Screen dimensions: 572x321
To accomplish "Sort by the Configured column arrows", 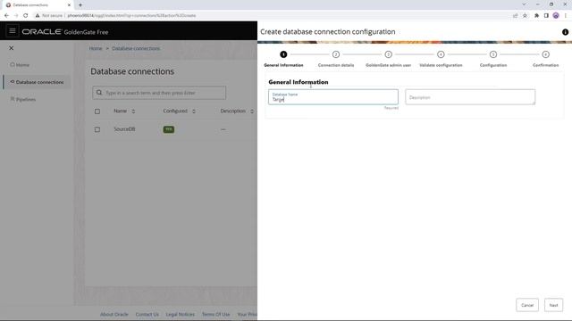I will (x=194, y=111).
